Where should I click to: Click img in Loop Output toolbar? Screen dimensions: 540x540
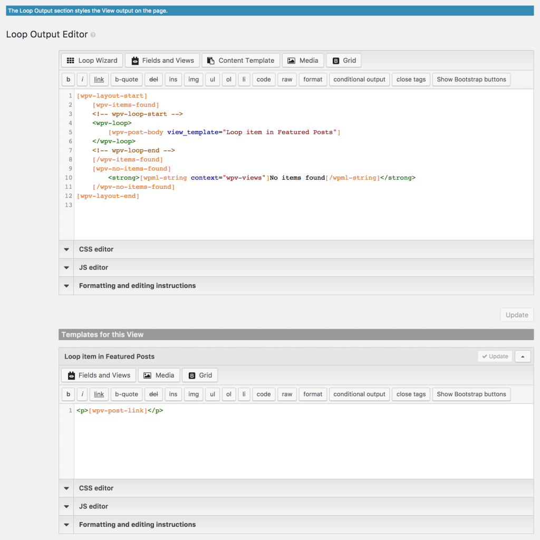[194, 80]
